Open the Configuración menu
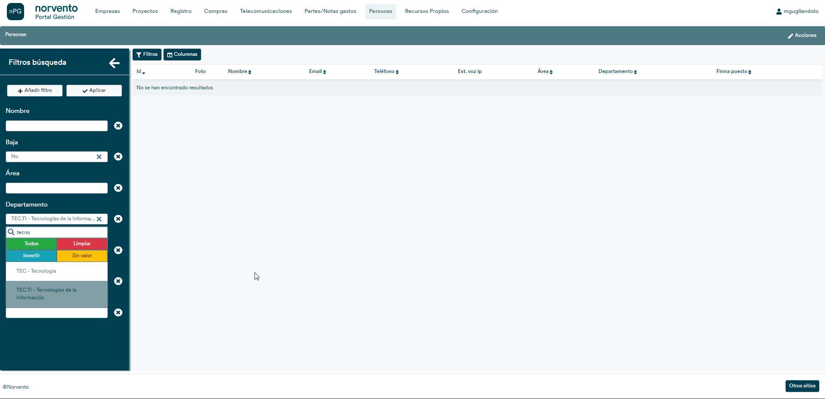Image resolution: width=825 pixels, height=399 pixels. [480, 12]
